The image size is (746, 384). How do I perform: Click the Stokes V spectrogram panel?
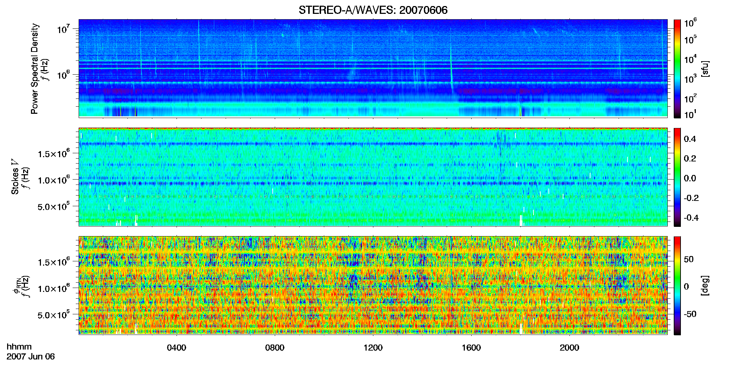373,177
